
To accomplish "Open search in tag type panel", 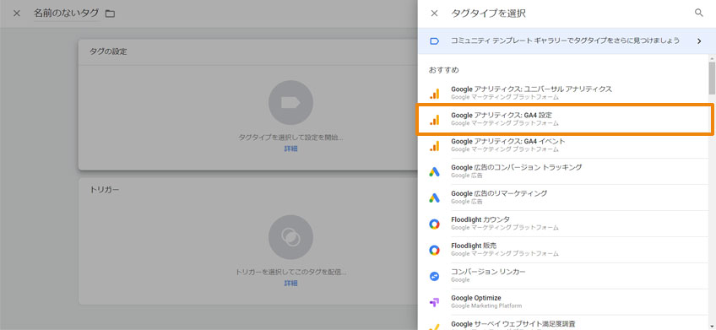I will [x=698, y=14].
